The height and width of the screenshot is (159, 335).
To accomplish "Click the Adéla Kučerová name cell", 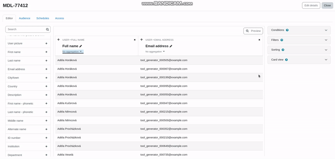I will [67, 103].
